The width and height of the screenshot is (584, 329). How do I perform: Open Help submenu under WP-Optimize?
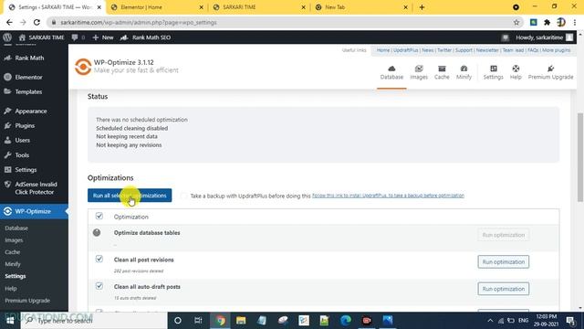click(11, 289)
